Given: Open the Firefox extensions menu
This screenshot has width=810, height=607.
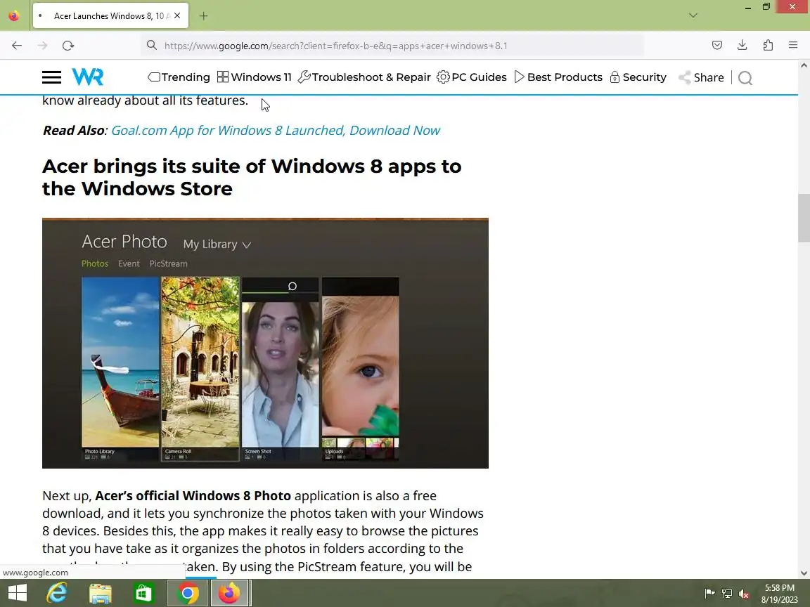Looking at the screenshot, I should 768,46.
